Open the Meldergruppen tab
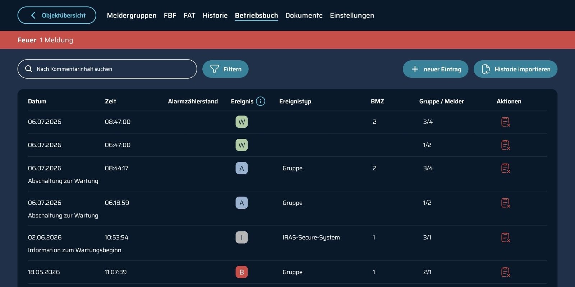Screen dimensions: 575x287 click(x=132, y=15)
